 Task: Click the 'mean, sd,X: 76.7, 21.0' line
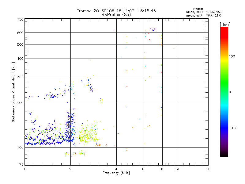coord(204,15)
